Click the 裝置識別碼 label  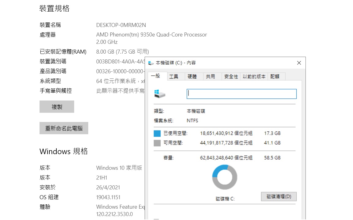click(x=53, y=62)
